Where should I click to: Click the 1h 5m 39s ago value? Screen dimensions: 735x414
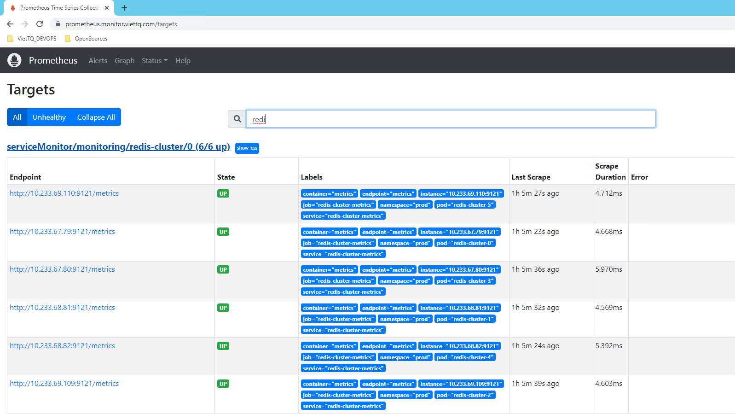coord(535,384)
